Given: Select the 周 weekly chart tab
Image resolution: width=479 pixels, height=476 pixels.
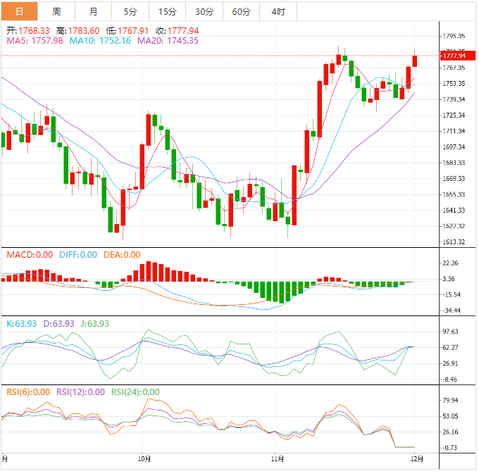Looking at the screenshot, I should click(x=56, y=11).
